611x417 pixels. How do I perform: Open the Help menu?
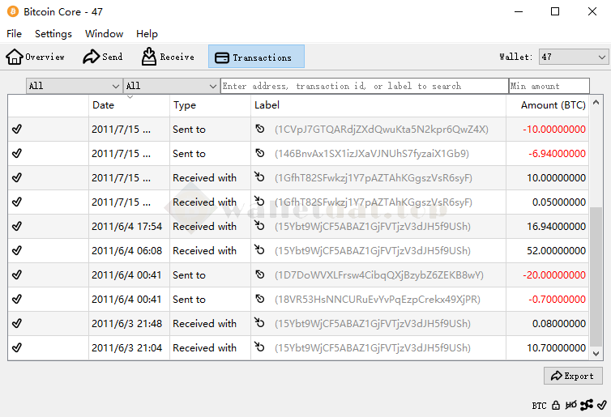[x=147, y=34]
